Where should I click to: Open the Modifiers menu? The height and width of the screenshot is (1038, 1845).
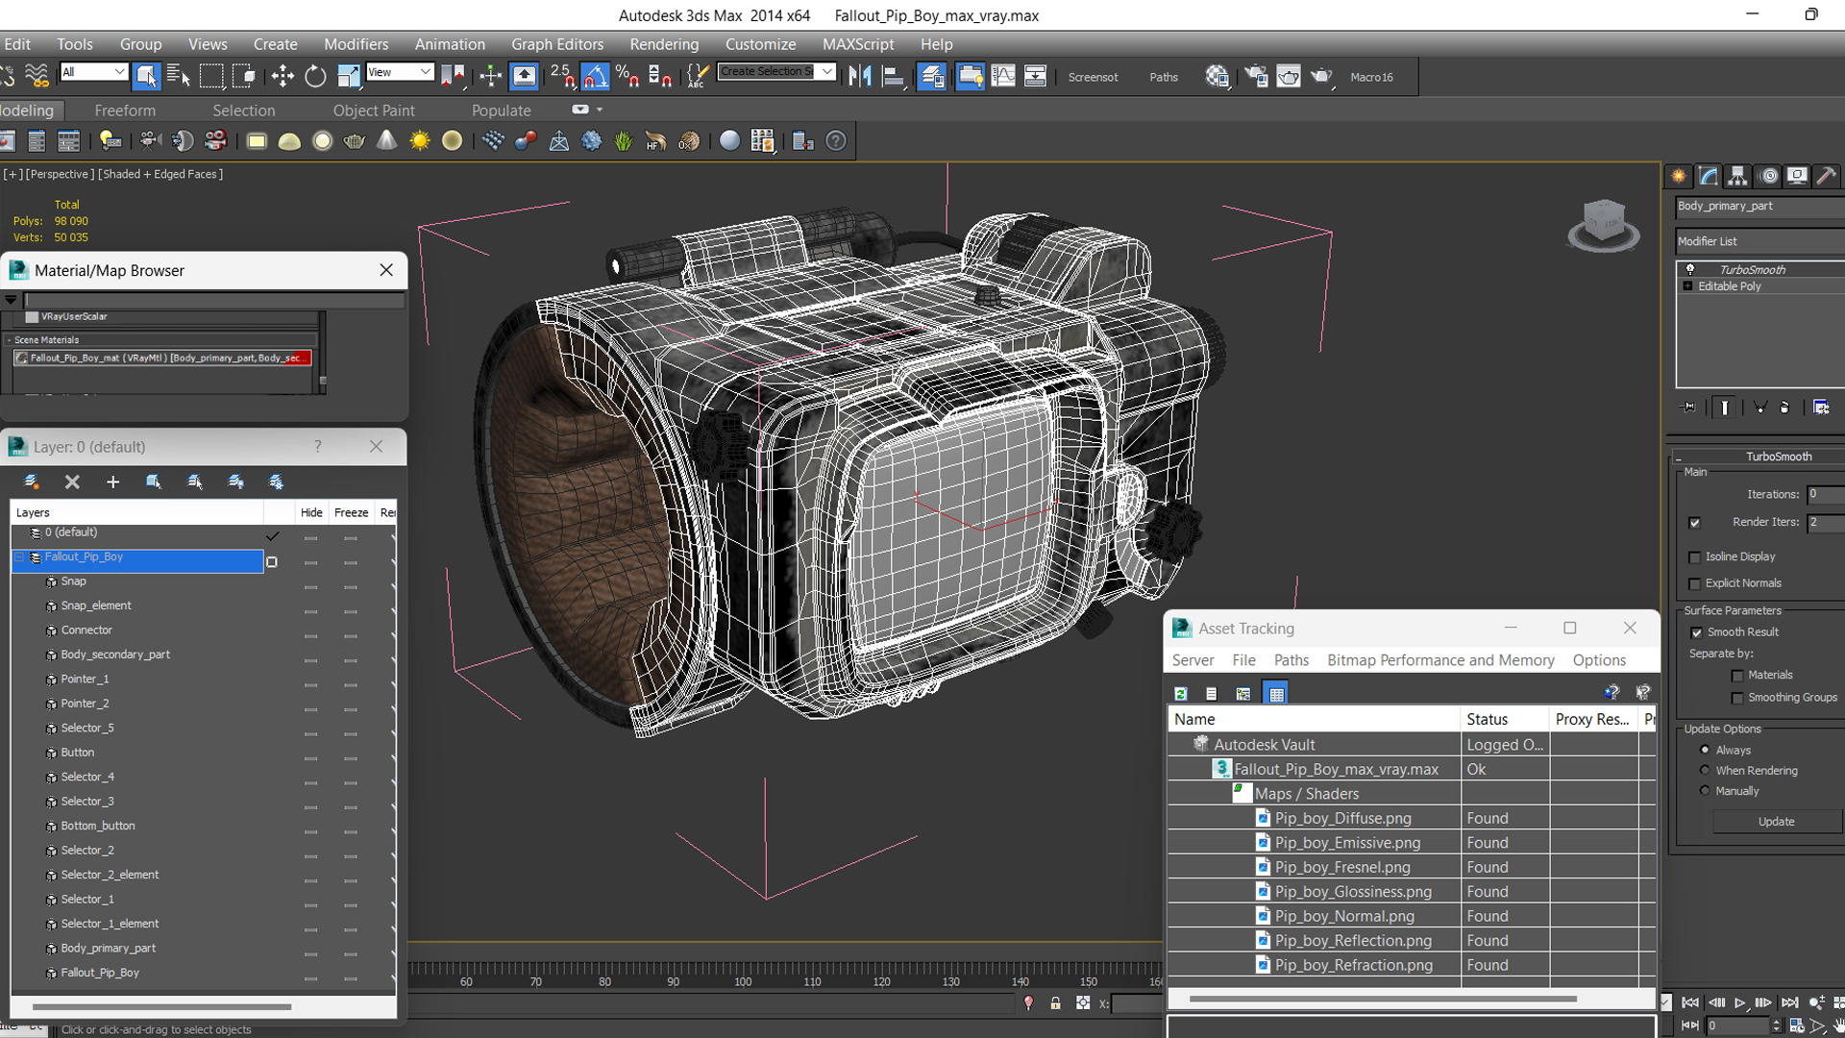pos(356,44)
